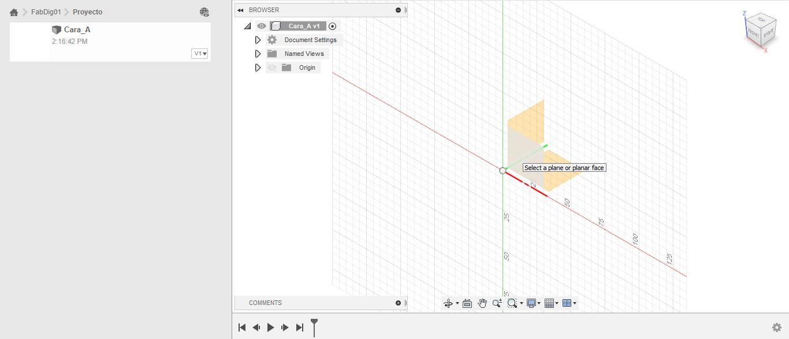
Task: Open the Zoom options dropdown arrow
Action: 522,303
